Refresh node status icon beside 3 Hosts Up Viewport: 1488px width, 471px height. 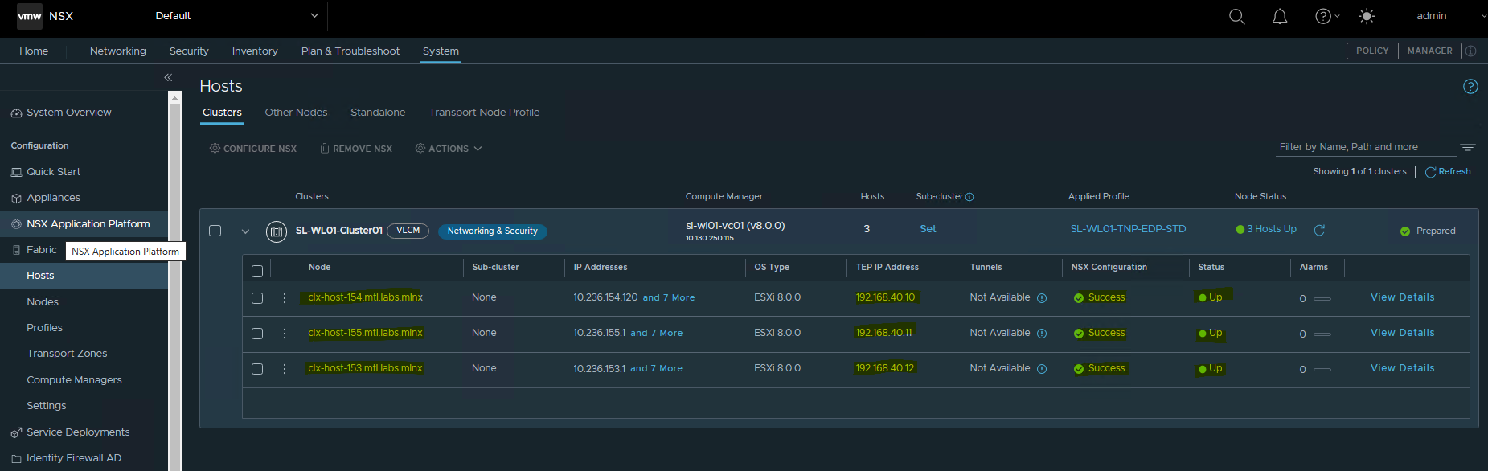click(x=1319, y=230)
